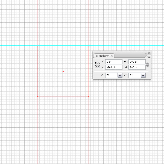Screen dimensions: 164x164
Task: Open the Transform panel flyout menu
Action: 148,57
